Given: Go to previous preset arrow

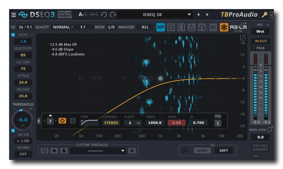Looking at the screenshot, I should [x=198, y=15].
